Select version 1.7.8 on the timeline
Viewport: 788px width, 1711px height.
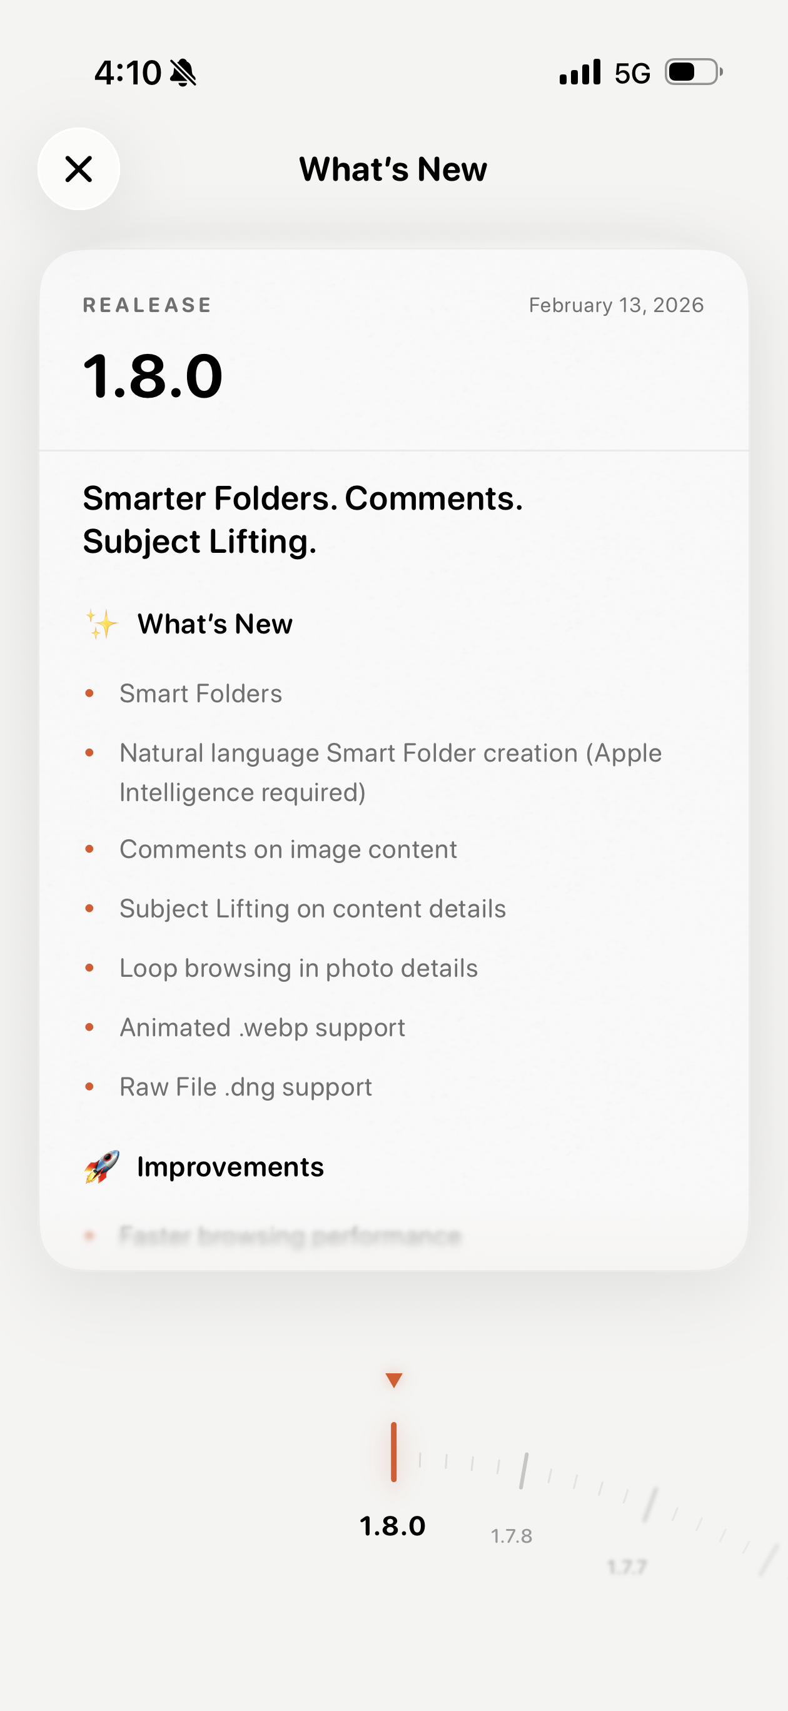tap(512, 1535)
